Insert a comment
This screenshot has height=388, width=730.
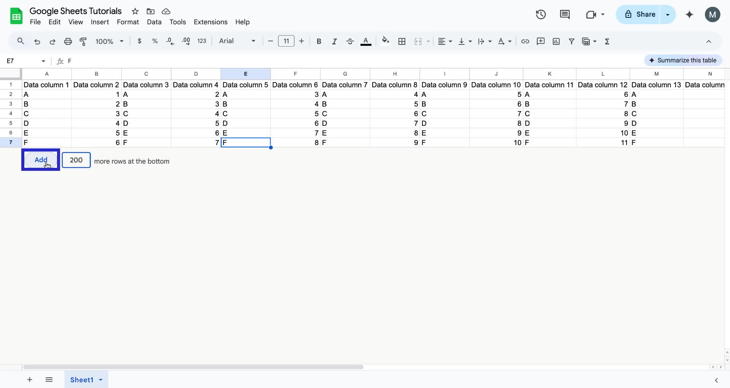point(541,41)
